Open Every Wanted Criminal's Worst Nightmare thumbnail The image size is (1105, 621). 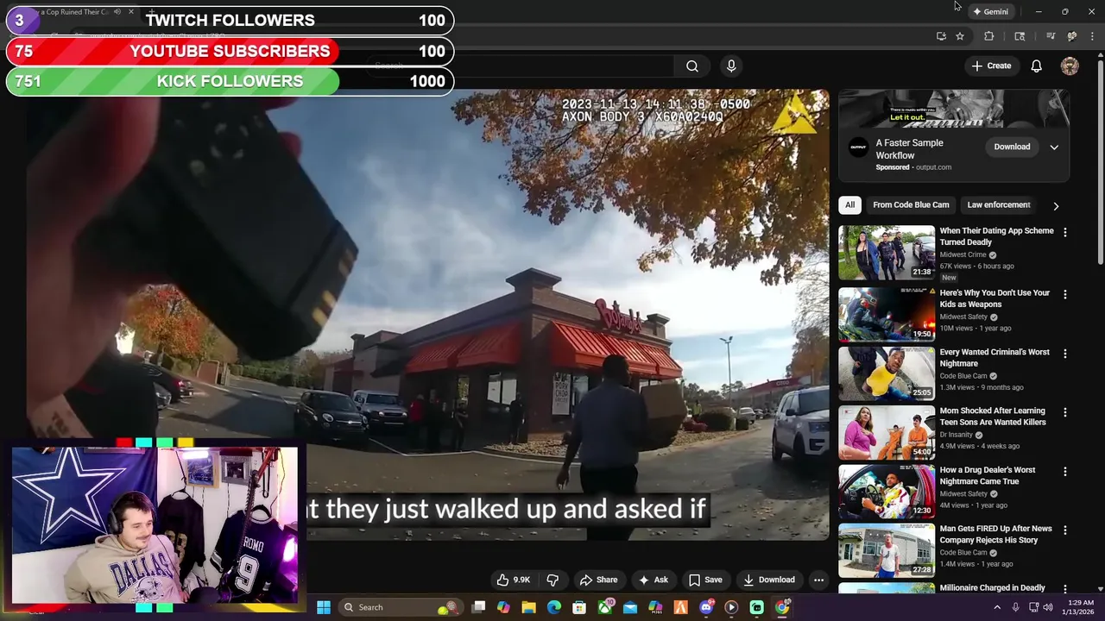[887, 373]
